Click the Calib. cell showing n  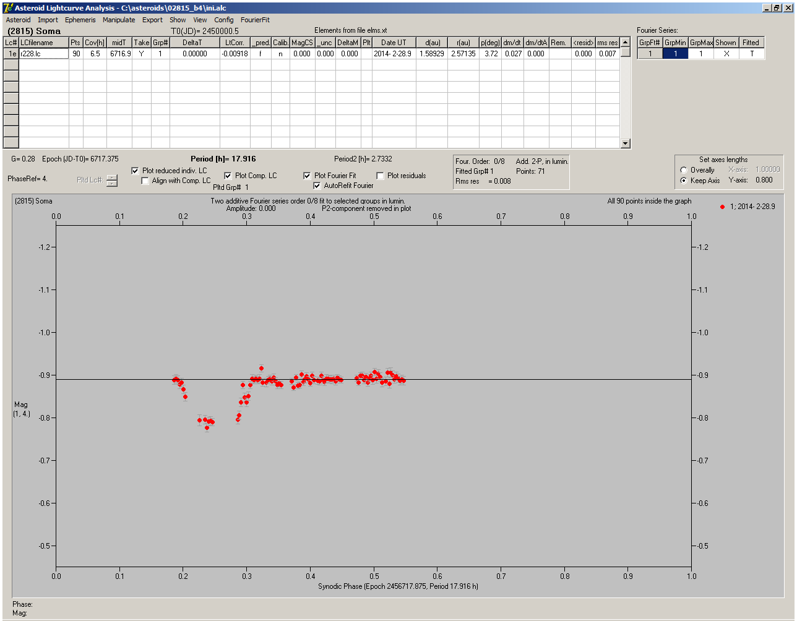[x=281, y=54]
